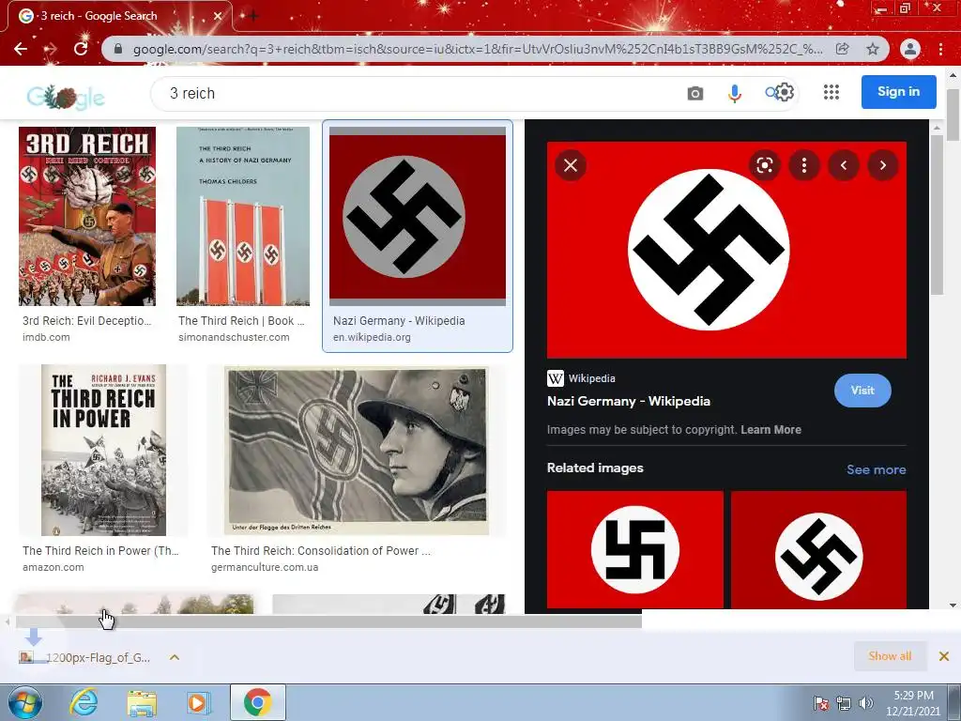Close the '3 reich - Google Search' tab
Image resolution: width=961 pixels, height=721 pixels.
click(x=218, y=16)
